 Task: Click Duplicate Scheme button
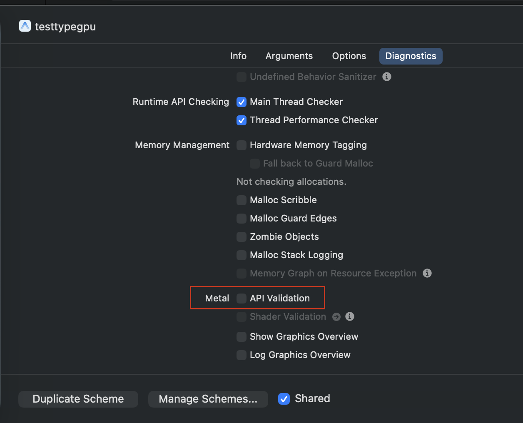78,399
